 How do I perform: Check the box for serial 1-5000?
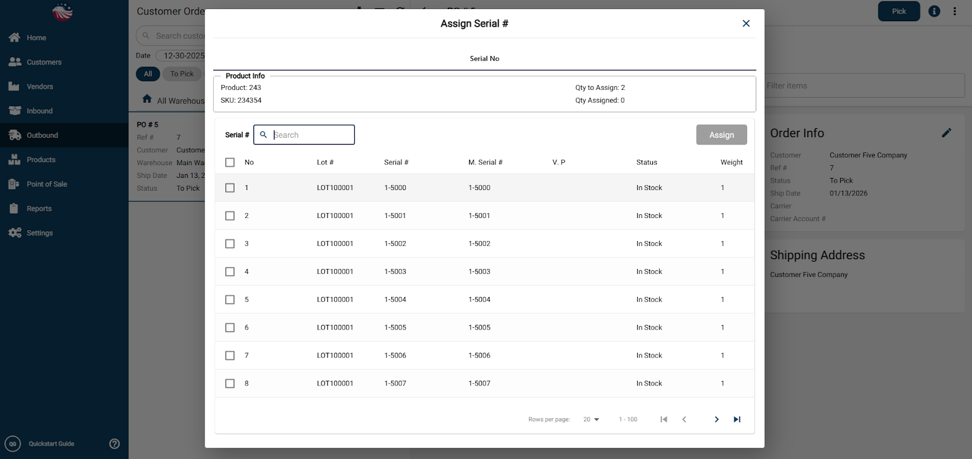coord(230,188)
